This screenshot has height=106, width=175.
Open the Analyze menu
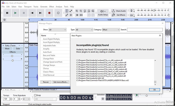click(59, 6)
